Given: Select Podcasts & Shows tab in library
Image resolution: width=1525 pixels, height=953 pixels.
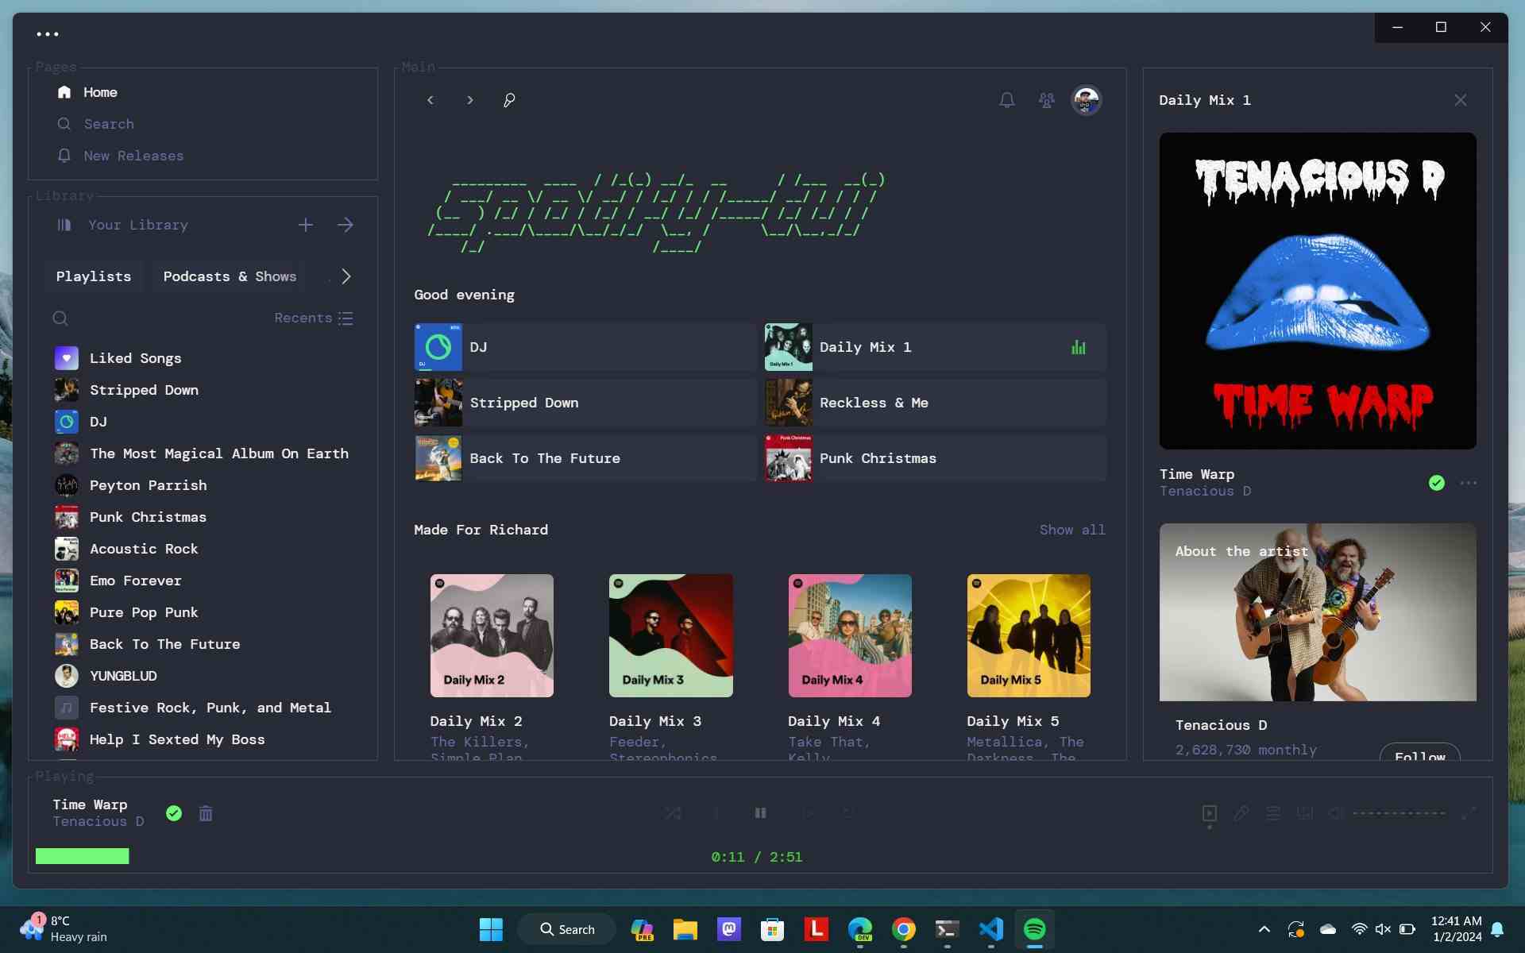Looking at the screenshot, I should 230,276.
